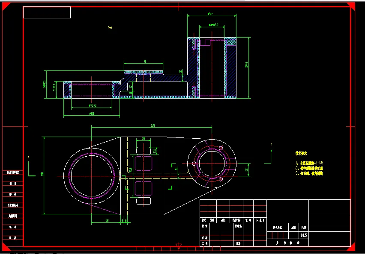
Task: Select requirement line 1 mentioning R3-R5
Action: pos(309,163)
